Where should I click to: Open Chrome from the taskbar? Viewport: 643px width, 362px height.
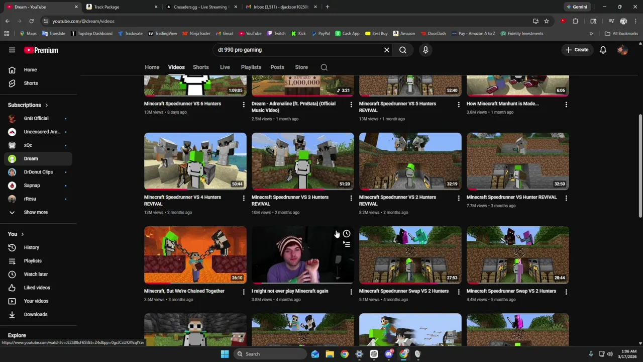(344, 354)
